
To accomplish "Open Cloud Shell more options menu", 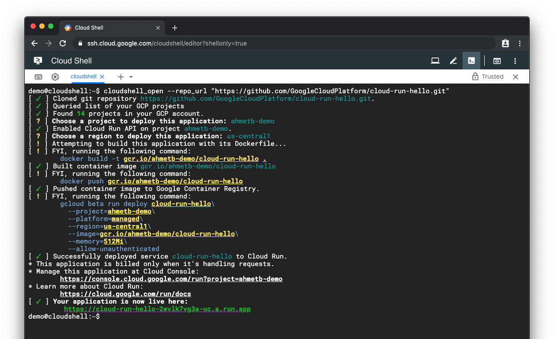I will pos(515,61).
